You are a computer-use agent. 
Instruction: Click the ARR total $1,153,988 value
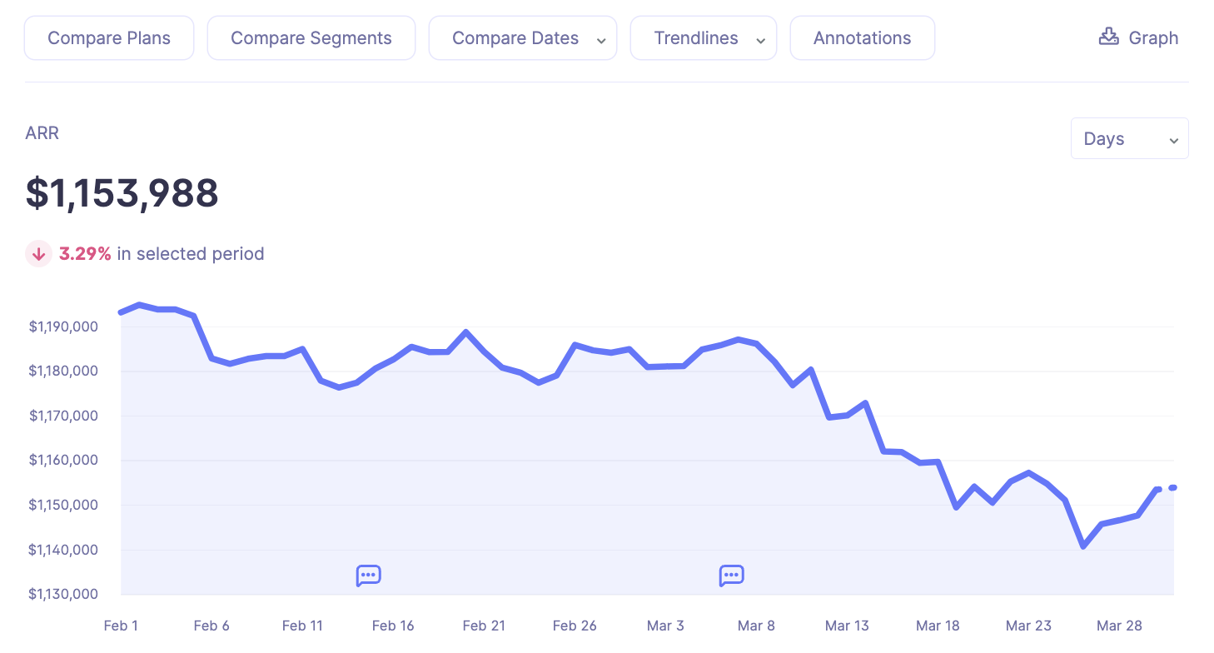tap(122, 193)
